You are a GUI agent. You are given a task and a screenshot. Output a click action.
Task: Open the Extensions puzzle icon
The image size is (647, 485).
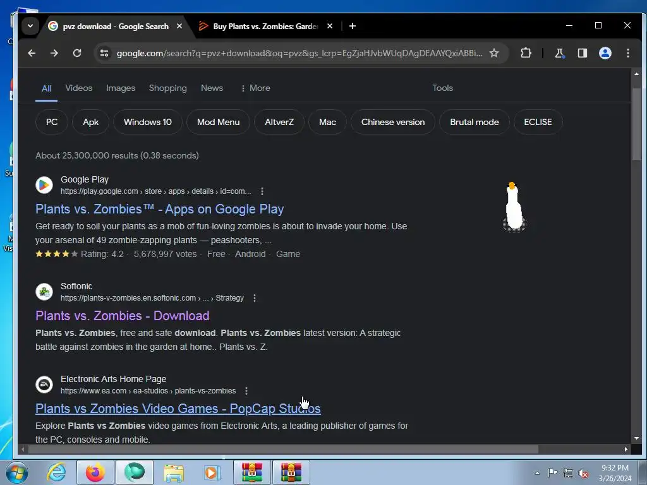pyautogui.click(x=526, y=53)
